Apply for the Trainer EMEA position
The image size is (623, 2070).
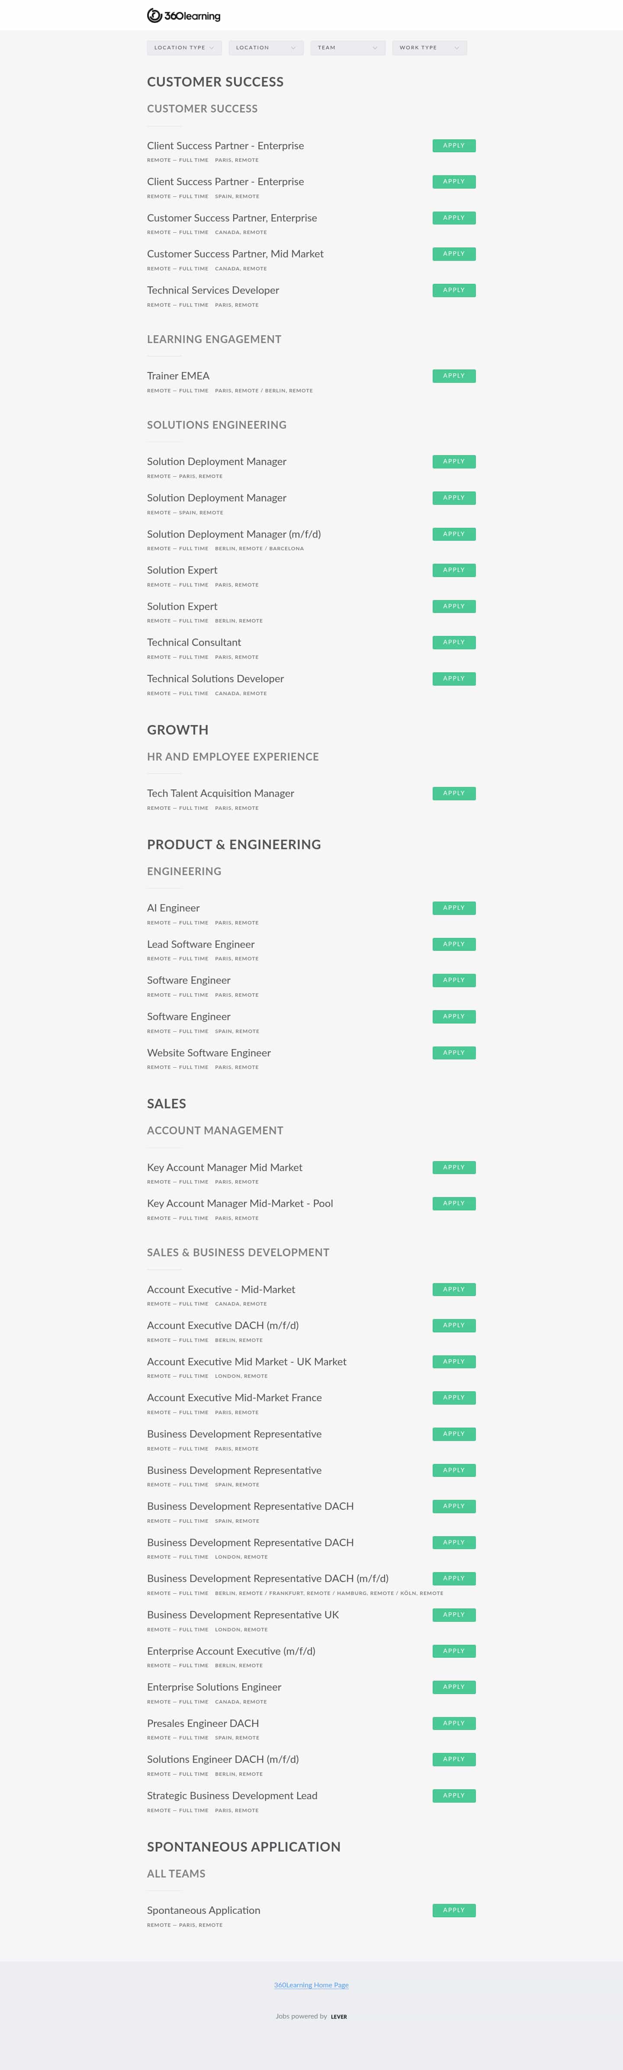[x=453, y=376]
